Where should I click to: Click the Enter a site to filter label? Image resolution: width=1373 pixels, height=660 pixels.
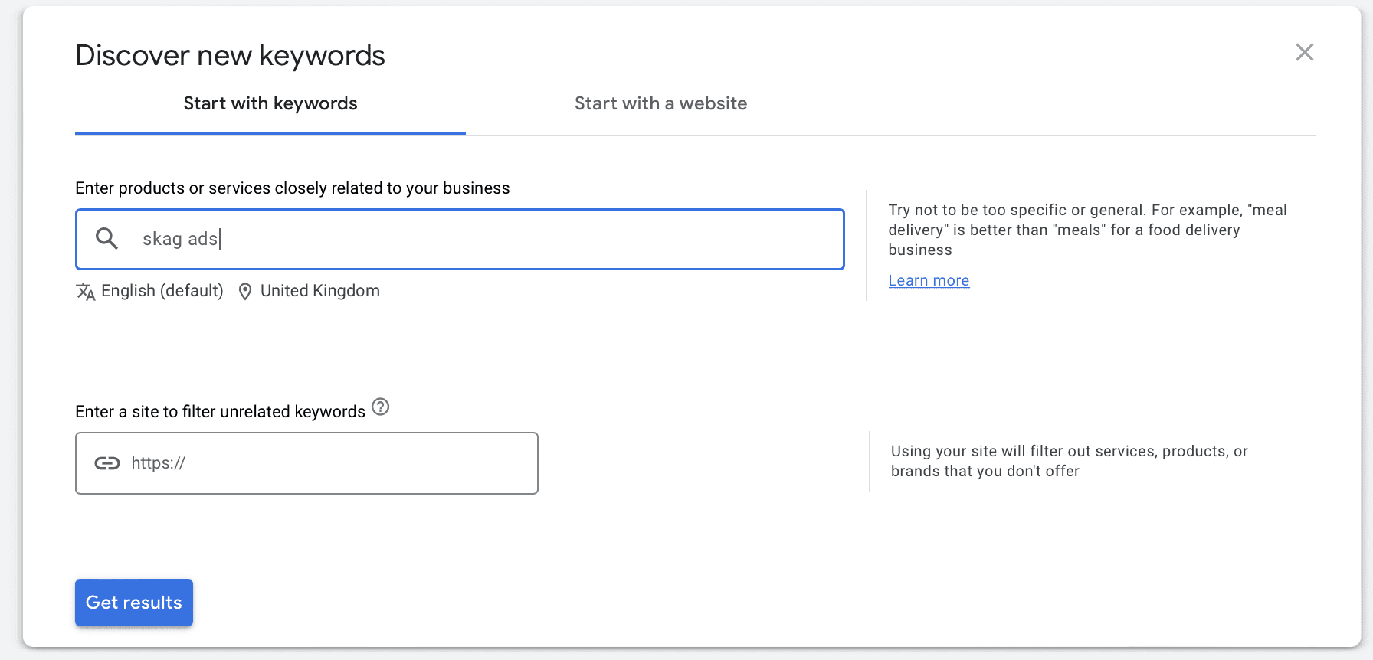[220, 412]
